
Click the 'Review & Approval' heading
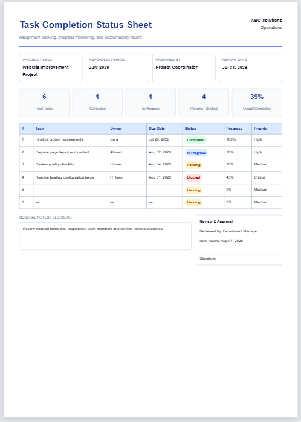coord(216,222)
